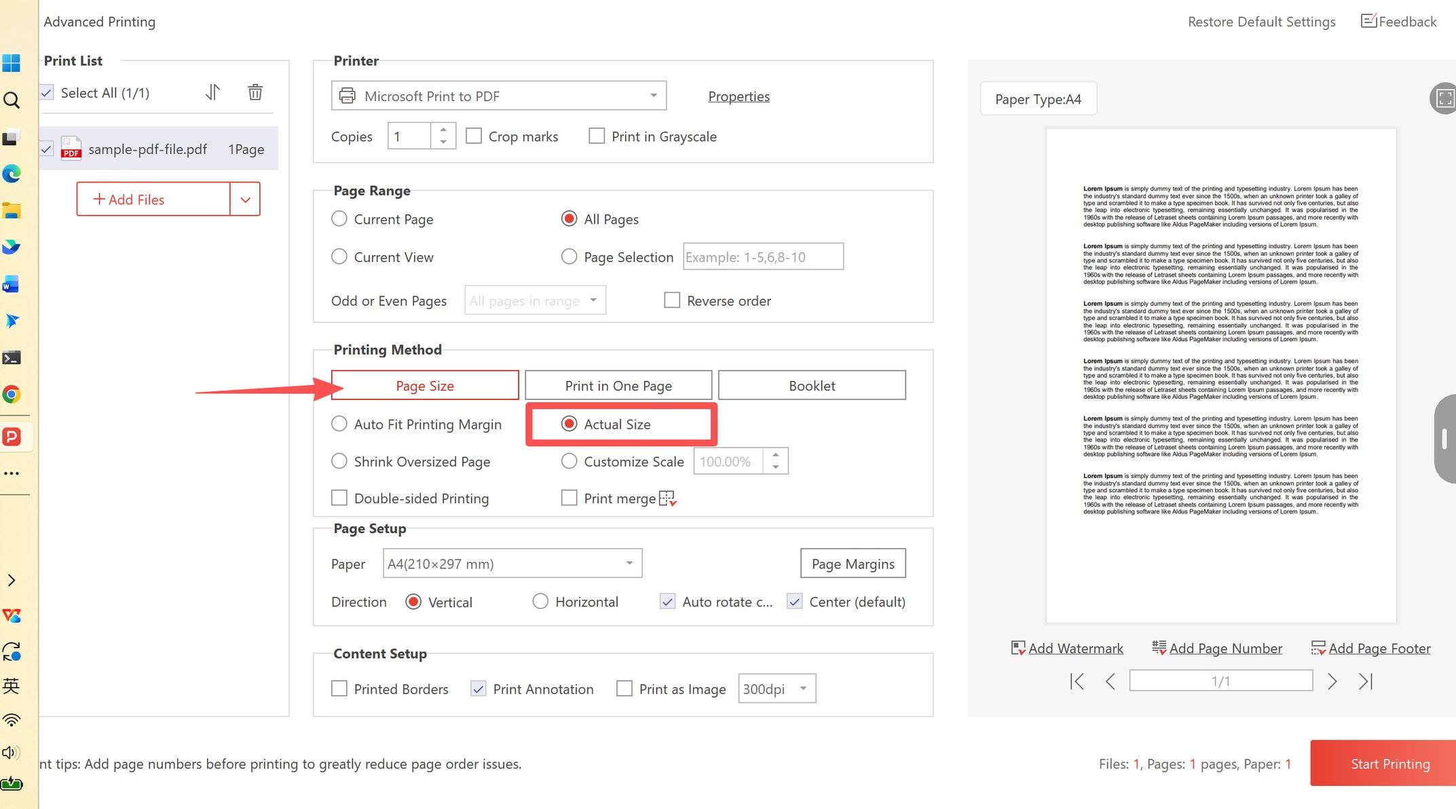Viewport: 1456px width, 809px height.
Task: Open Windows Start menu icon
Action: tap(12, 63)
